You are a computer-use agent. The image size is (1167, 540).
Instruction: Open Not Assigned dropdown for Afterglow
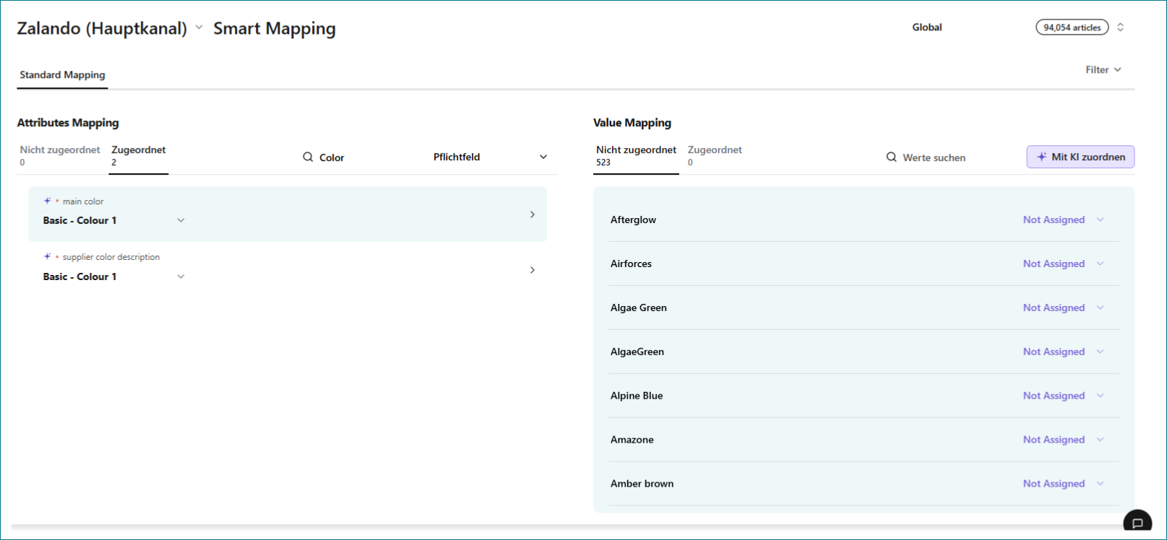1064,219
